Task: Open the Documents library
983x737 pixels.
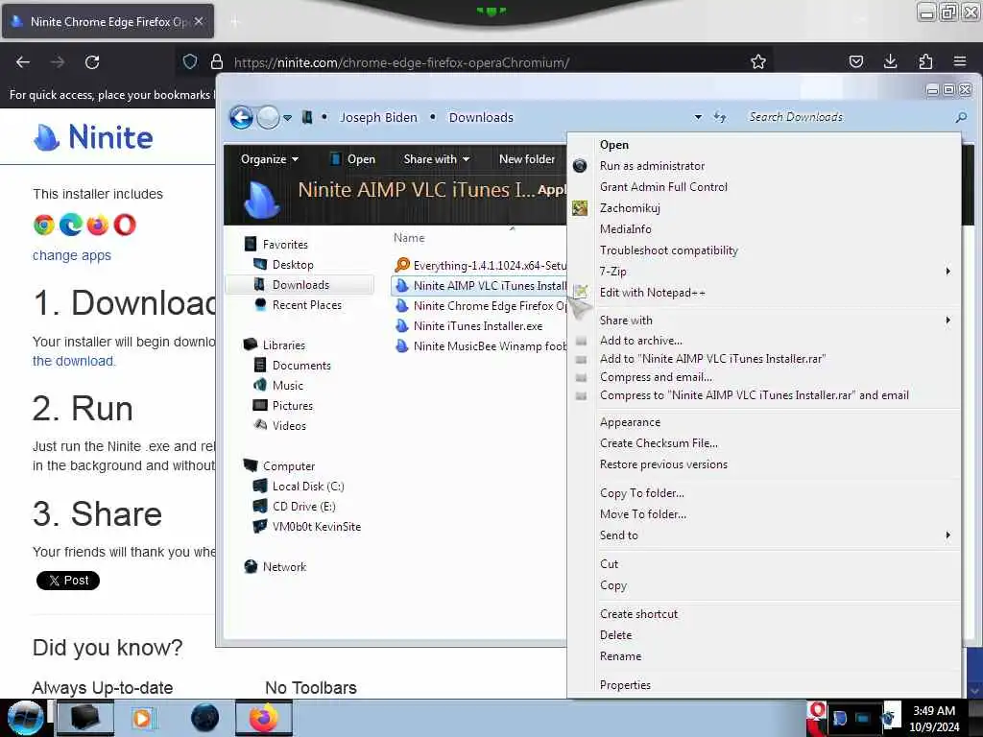Action: (x=301, y=365)
